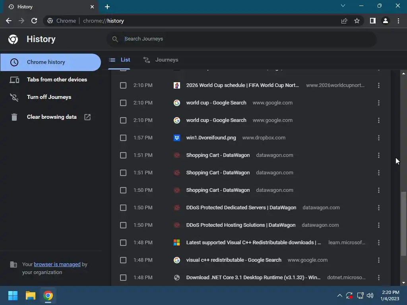Image resolution: width=407 pixels, height=305 pixels.
Task: Open actions for DDoS Protected Dedicated Servers
Action: tap(379, 208)
